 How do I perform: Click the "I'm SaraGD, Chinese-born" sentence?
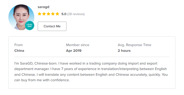pyautogui.click(x=36, y=63)
